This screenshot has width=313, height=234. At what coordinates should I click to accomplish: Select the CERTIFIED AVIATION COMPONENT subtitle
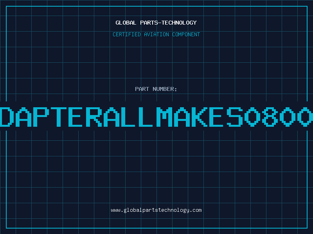click(156, 34)
